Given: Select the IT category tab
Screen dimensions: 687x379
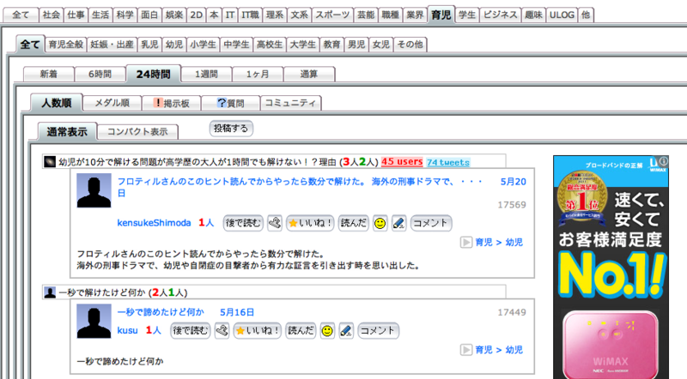Looking at the screenshot, I should click(x=230, y=15).
